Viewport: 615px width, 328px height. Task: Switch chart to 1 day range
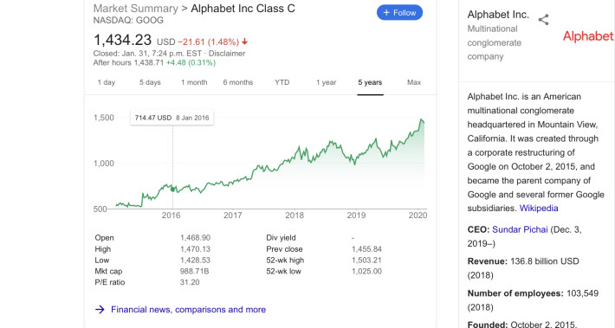(x=107, y=82)
